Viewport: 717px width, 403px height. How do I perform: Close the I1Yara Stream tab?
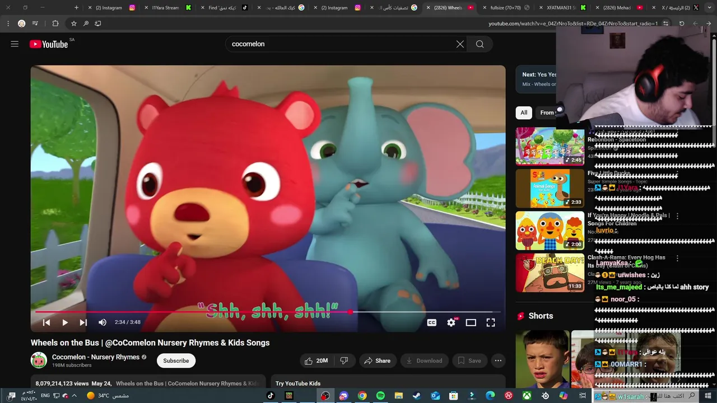[x=147, y=8]
